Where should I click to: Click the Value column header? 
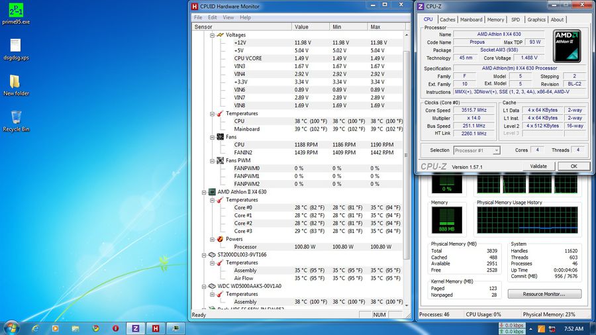(311, 27)
